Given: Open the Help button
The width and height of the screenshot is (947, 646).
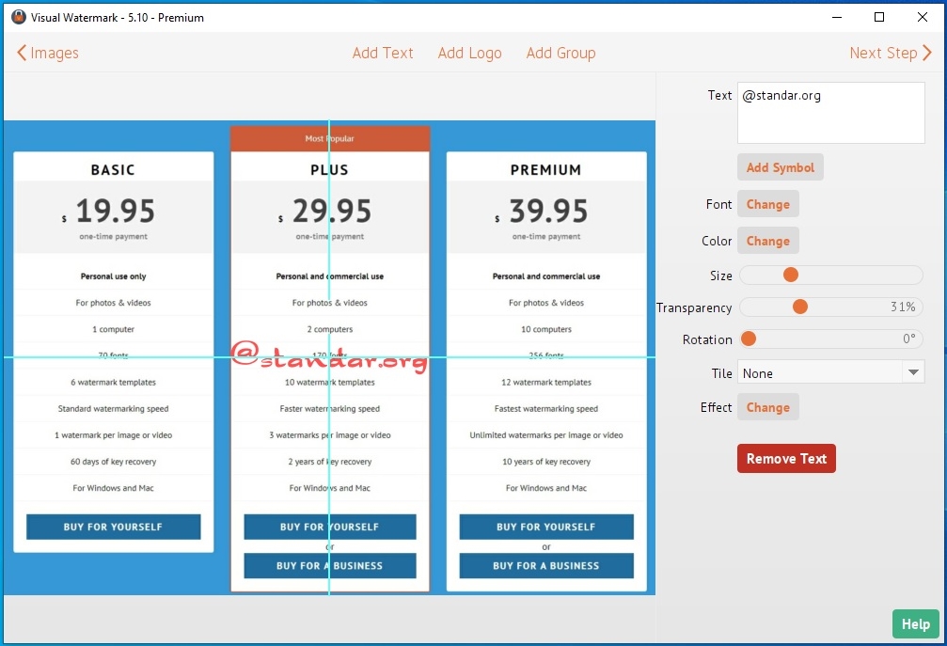Looking at the screenshot, I should (915, 624).
